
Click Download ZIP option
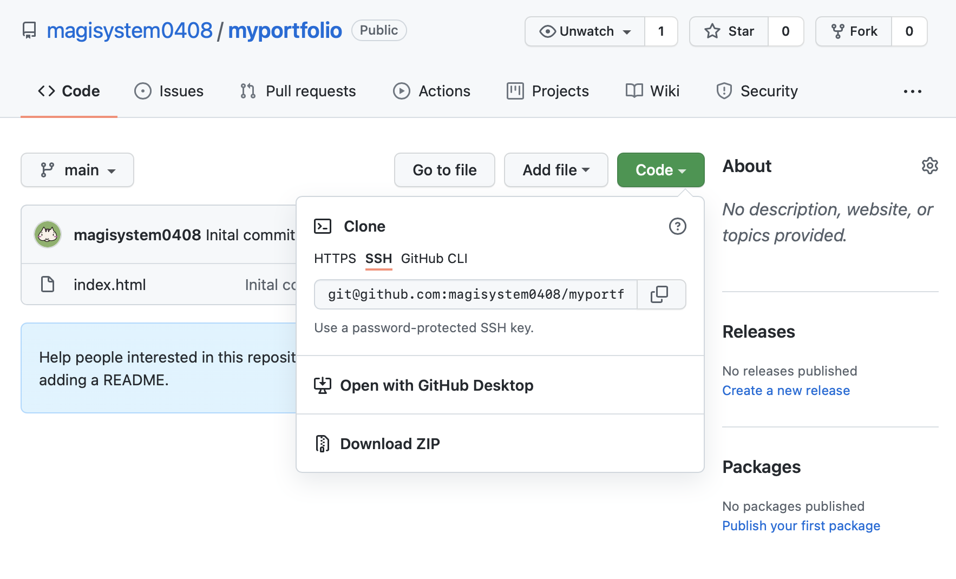pyautogui.click(x=390, y=444)
